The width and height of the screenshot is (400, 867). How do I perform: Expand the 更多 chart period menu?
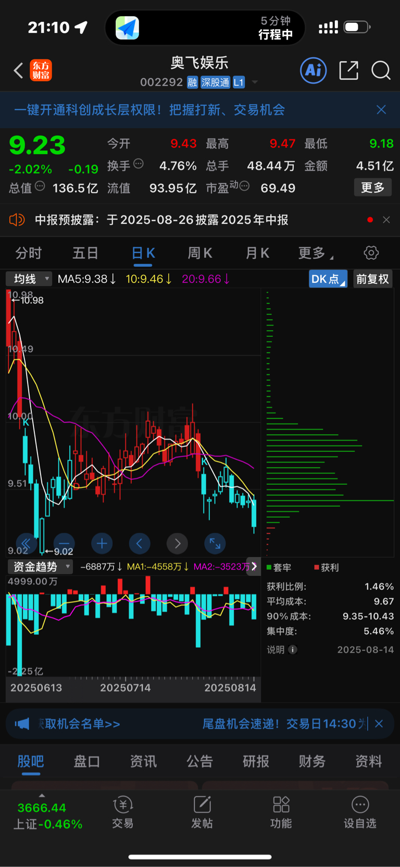point(315,253)
